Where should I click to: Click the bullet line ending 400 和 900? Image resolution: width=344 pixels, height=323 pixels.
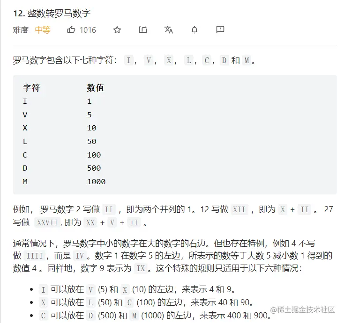155,316
